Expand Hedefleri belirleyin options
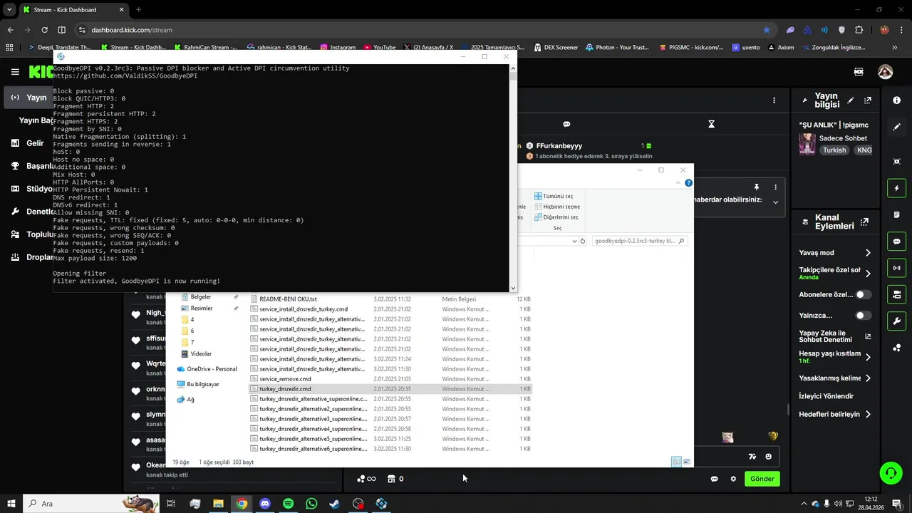912x513 pixels. pos(868,414)
